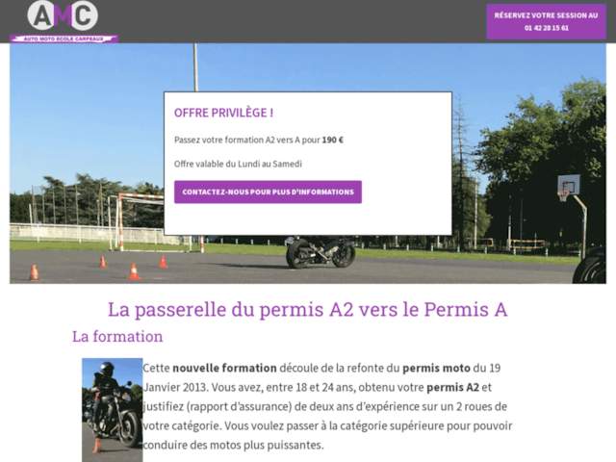Click Offre valable du Lundi au Samedi text
616x462 pixels.
tap(238, 164)
